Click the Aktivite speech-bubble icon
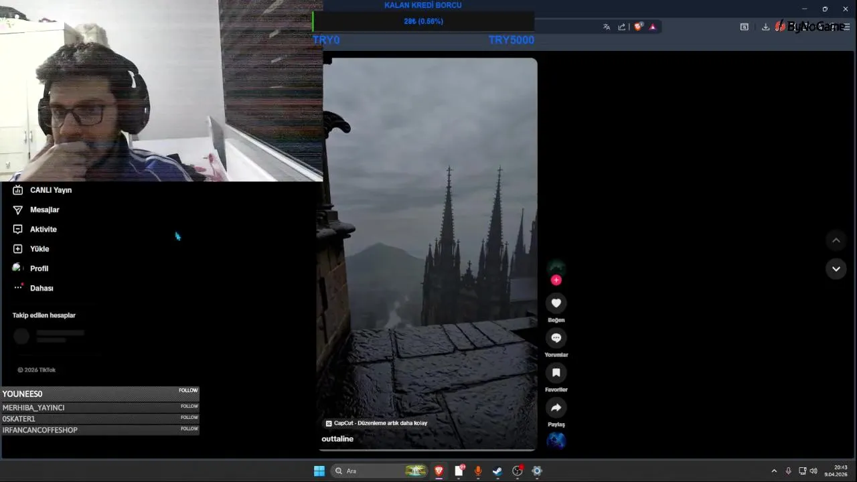Screen dimensions: 857x482 tap(18, 229)
